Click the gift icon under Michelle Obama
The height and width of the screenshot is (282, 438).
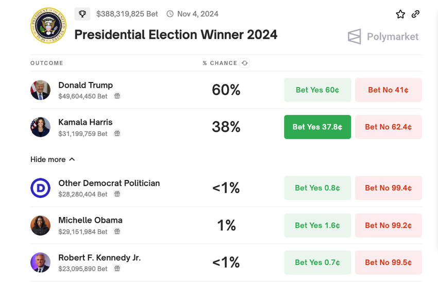click(x=117, y=231)
